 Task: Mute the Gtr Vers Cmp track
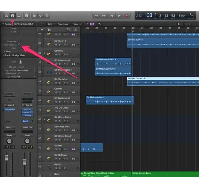pyautogui.click(x=56, y=83)
